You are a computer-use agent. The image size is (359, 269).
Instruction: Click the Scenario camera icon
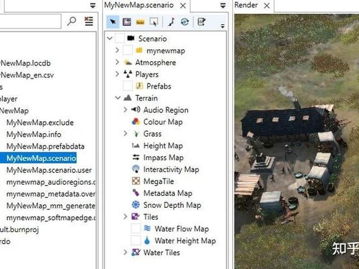point(131,38)
